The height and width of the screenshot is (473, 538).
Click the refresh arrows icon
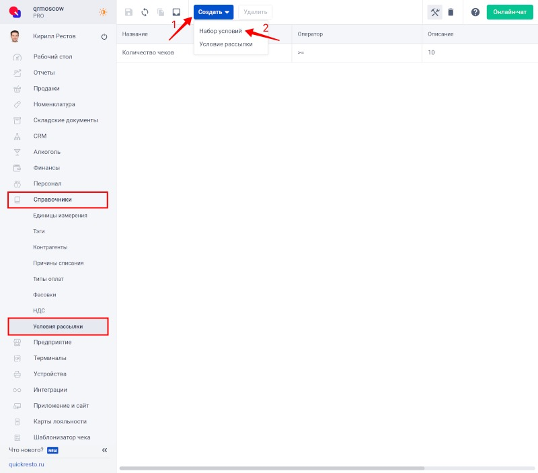145,12
